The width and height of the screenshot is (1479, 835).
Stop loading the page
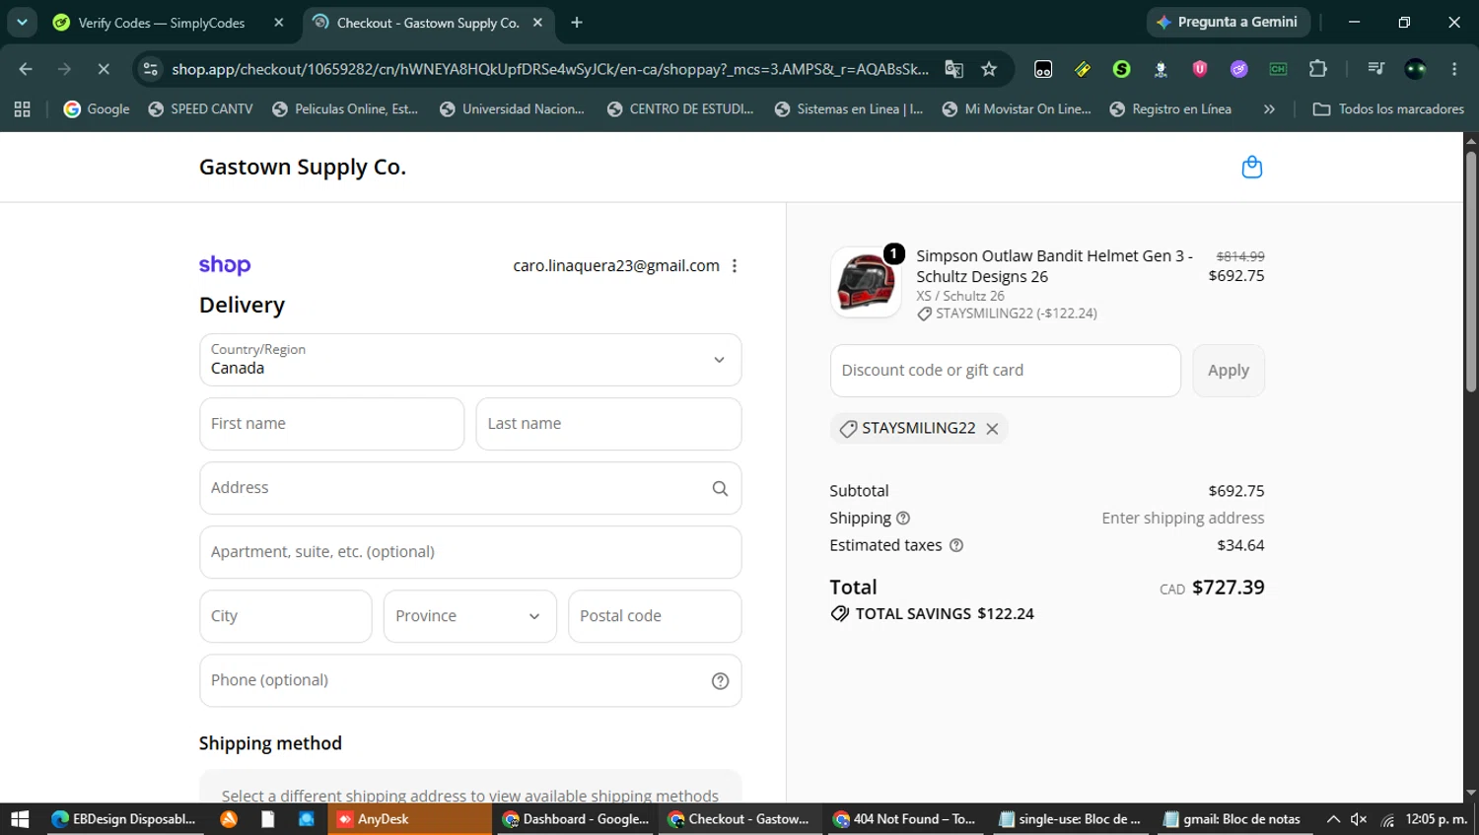click(104, 69)
